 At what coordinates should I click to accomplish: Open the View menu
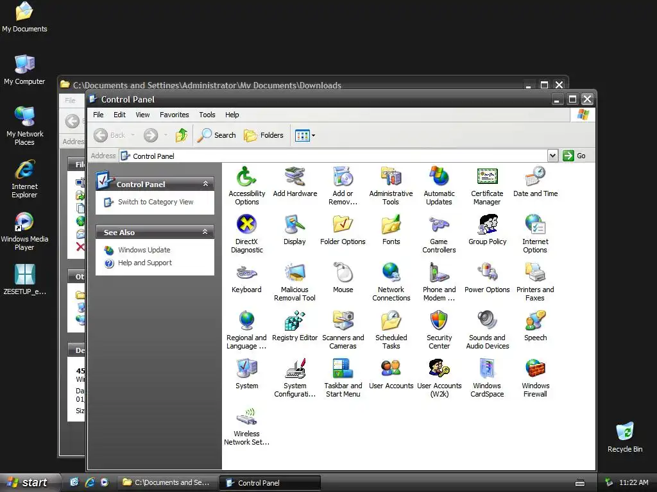coord(142,115)
